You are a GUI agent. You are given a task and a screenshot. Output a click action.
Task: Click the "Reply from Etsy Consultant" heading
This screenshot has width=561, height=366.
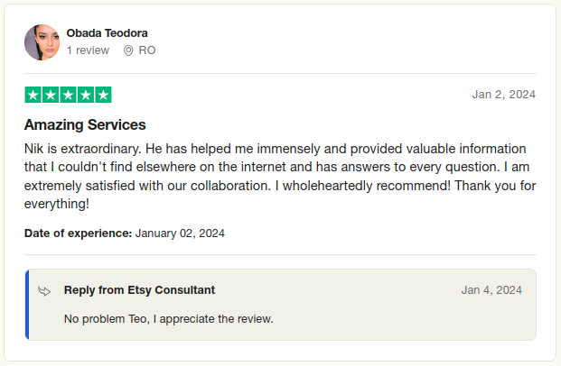pos(139,290)
